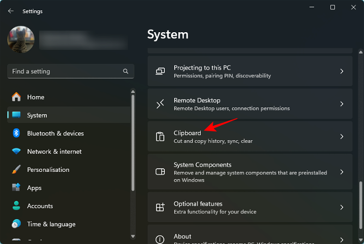The width and height of the screenshot is (364, 244).
Task: Click the Clipboard icon
Action: click(160, 137)
